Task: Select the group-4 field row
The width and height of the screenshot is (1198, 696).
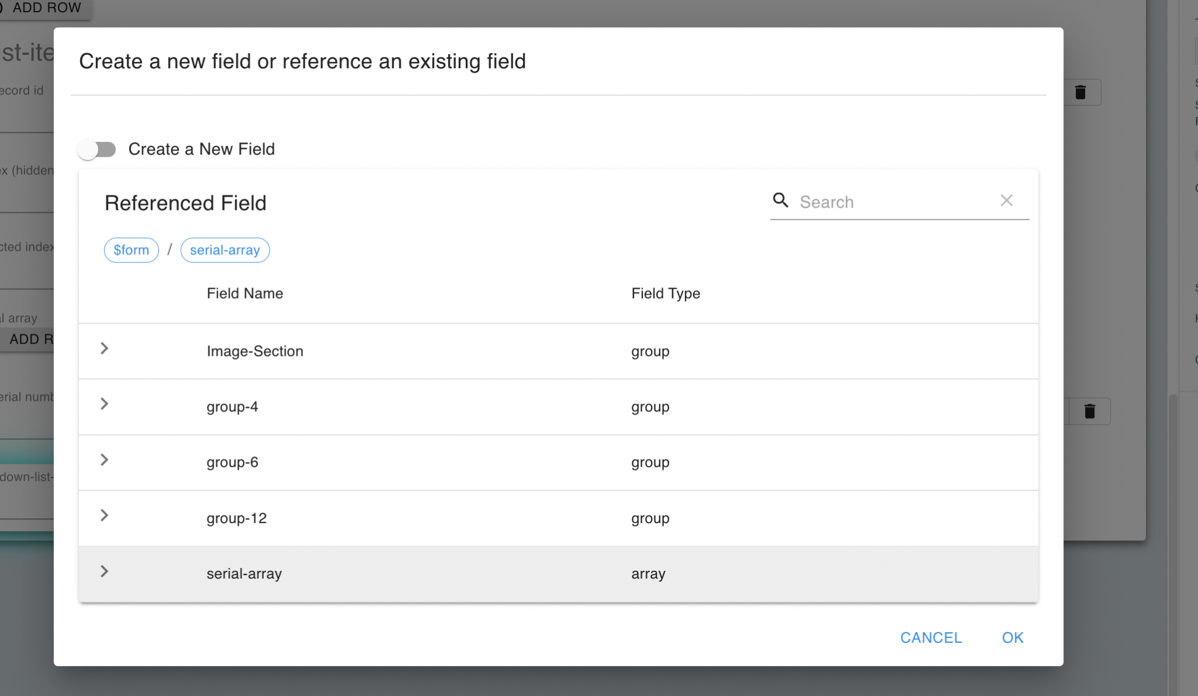Action: pos(232,407)
